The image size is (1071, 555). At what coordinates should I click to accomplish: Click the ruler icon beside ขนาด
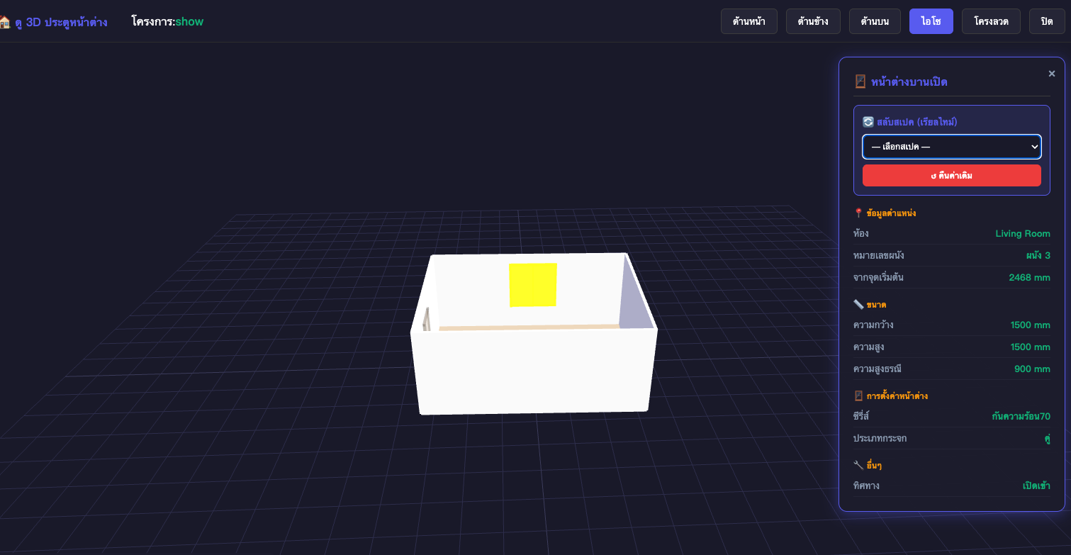coord(858,305)
